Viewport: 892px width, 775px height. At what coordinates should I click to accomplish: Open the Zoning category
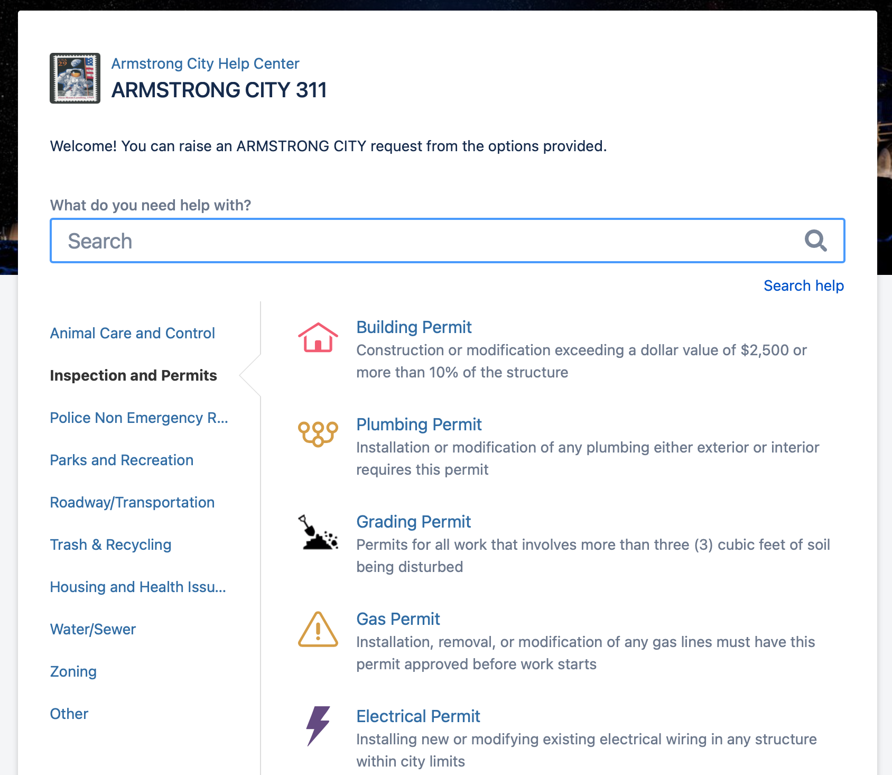[73, 671]
